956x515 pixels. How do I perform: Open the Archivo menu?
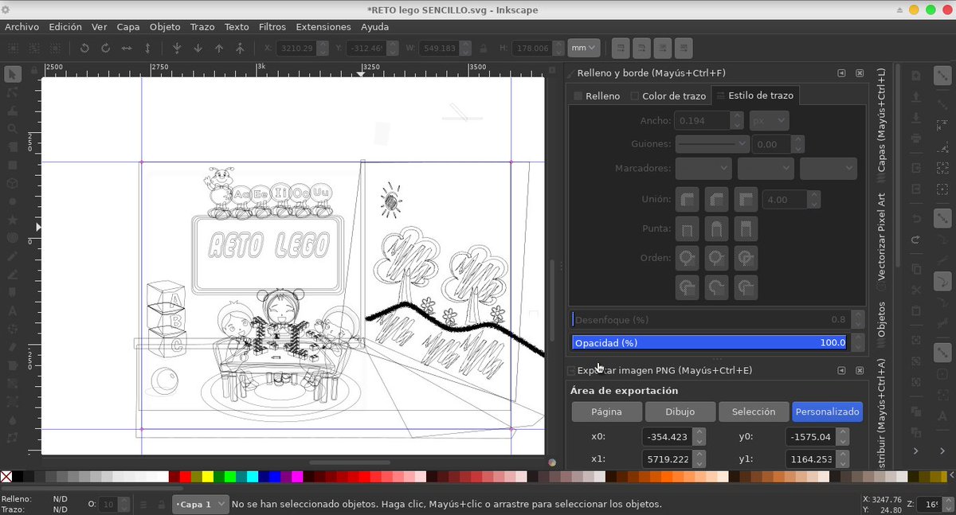coord(22,26)
